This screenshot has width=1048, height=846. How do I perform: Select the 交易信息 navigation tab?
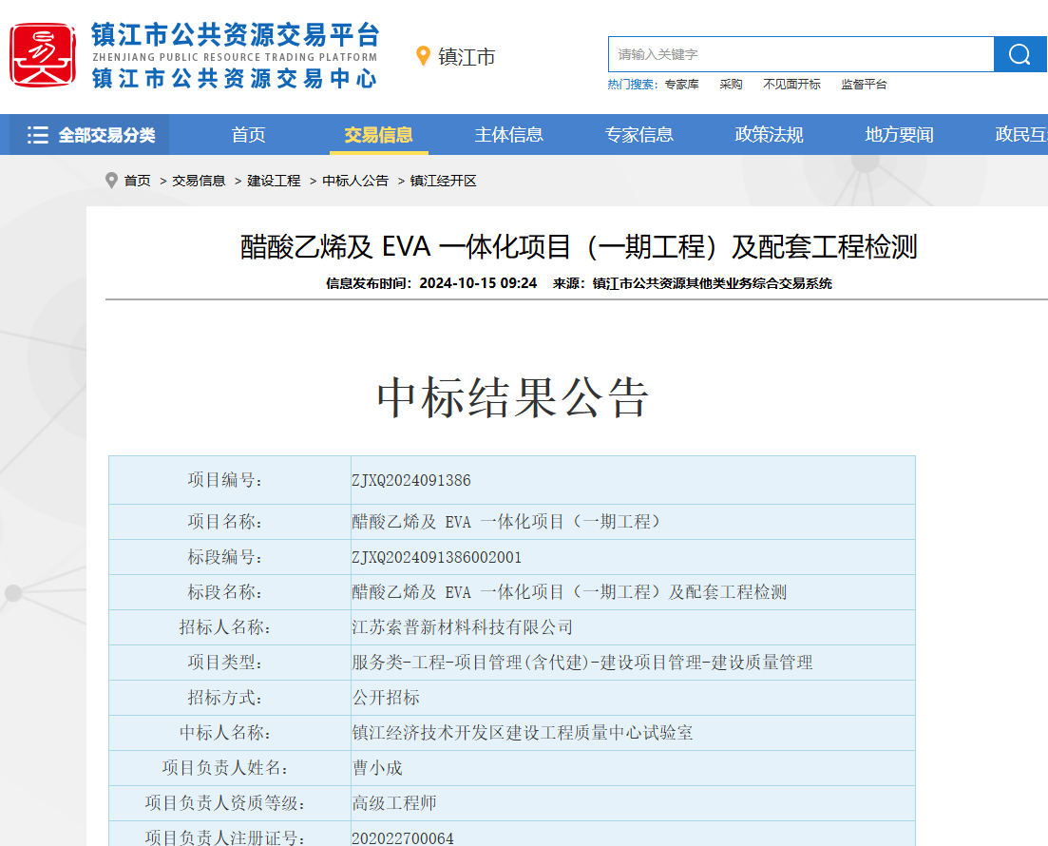pyautogui.click(x=378, y=135)
